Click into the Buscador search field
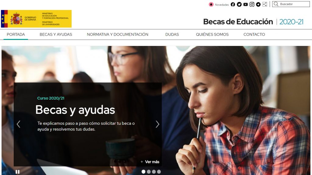This screenshot has height=175, width=312. pos(291,4)
